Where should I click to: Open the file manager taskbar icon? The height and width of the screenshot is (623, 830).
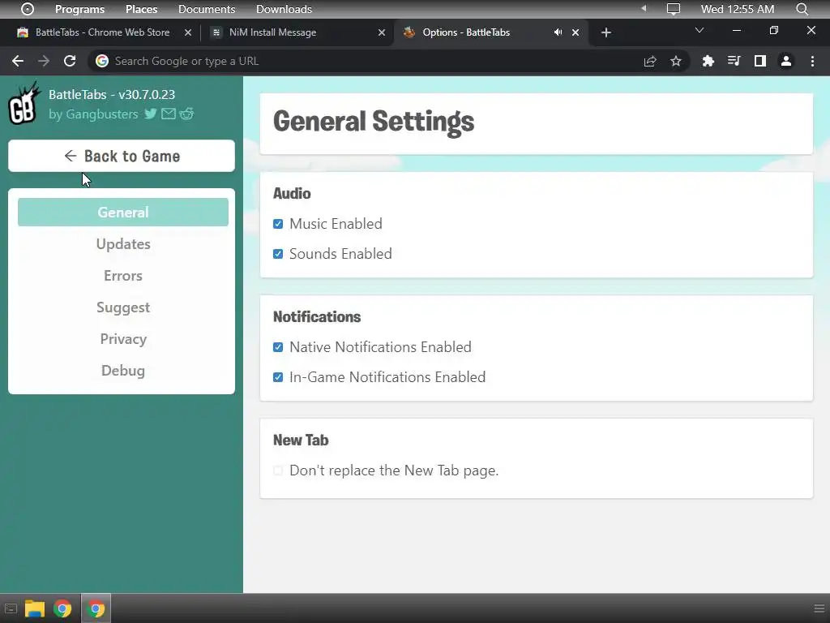[34, 608]
